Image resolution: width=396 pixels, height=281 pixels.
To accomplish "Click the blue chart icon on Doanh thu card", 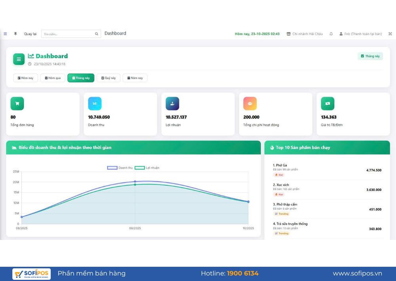I will coord(95,104).
